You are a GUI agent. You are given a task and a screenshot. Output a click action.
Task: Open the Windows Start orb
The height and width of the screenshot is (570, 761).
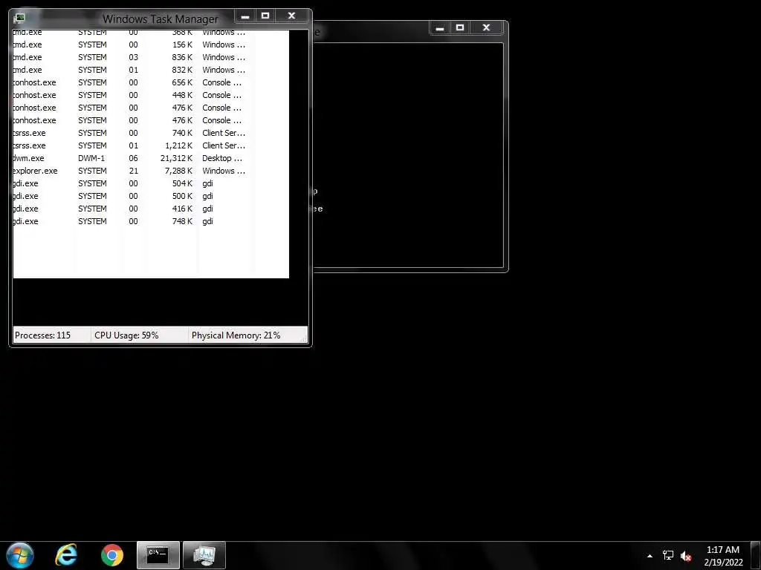point(20,555)
